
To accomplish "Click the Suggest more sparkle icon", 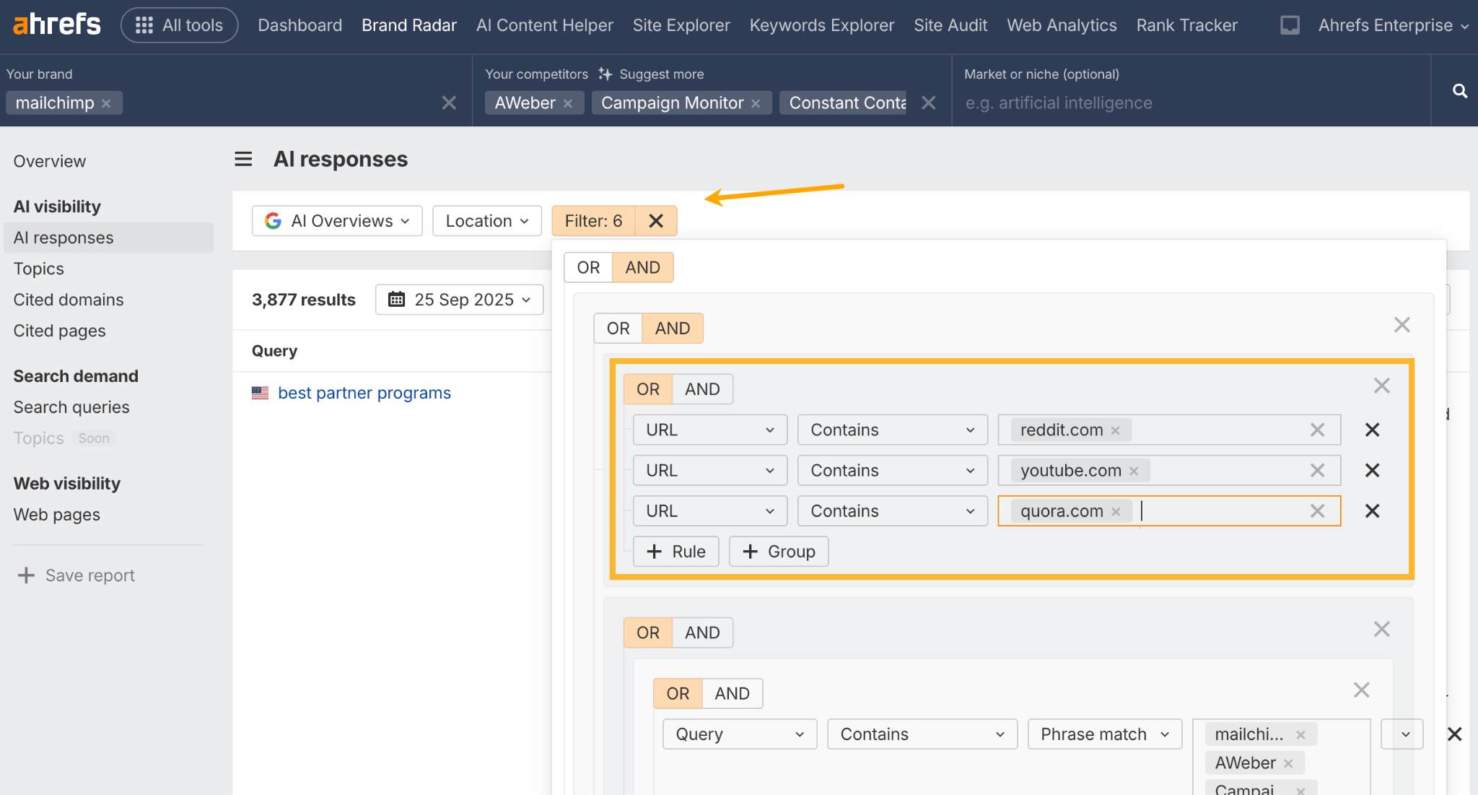I will point(603,73).
